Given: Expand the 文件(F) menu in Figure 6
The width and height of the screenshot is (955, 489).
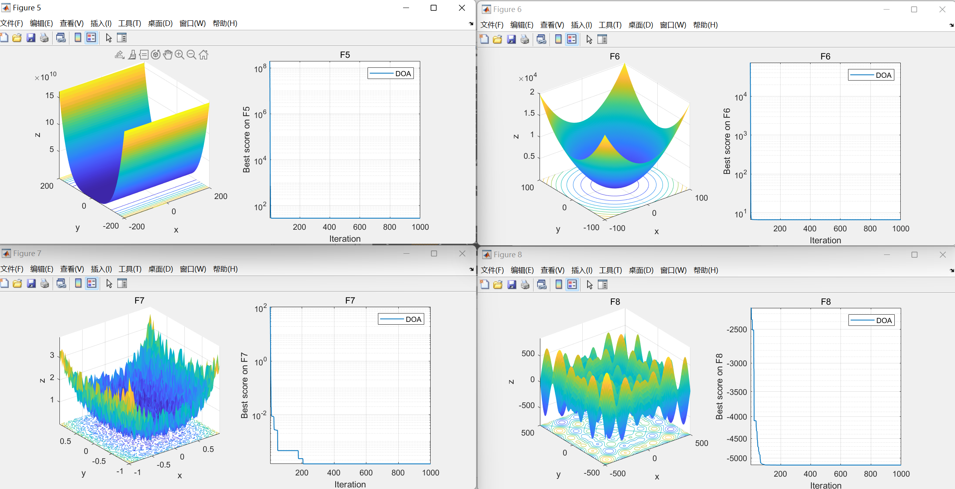Looking at the screenshot, I should pyautogui.click(x=492, y=25).
